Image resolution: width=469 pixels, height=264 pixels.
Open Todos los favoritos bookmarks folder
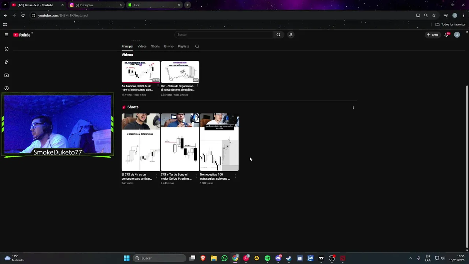tap(450, 25)
